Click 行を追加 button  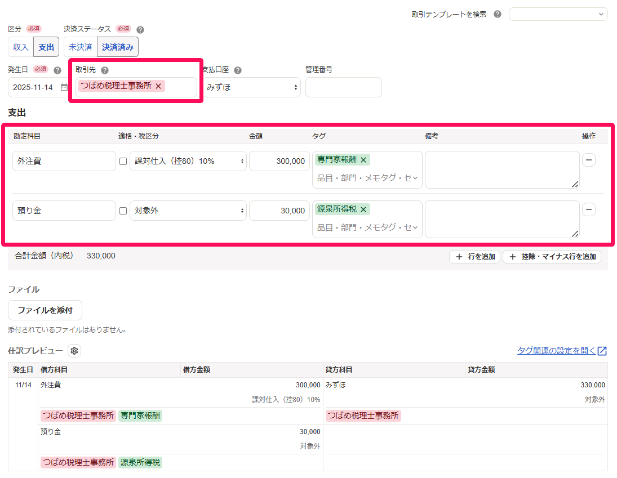(x=475, y=257)
